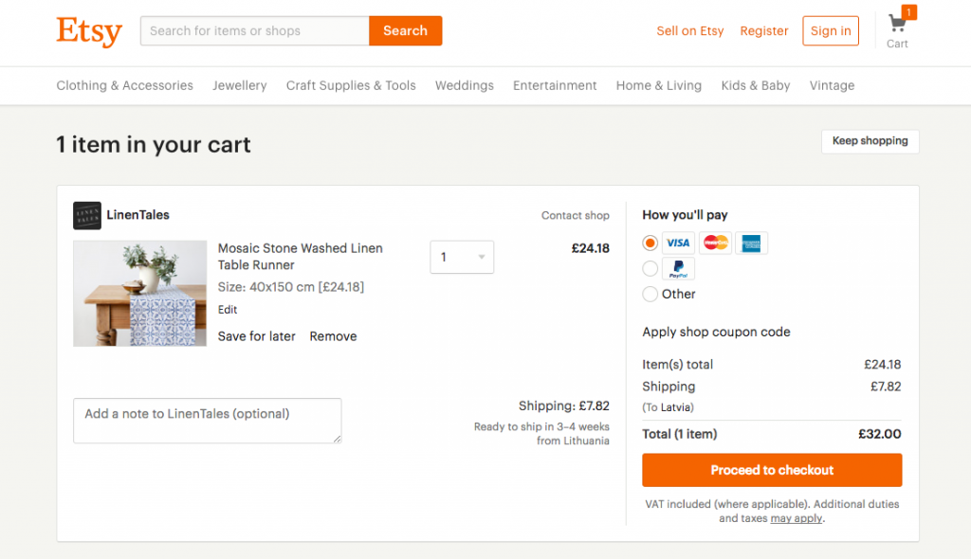The image size is (971, 559).
Task: Click the LinenTales shop avatar
Action: point(87,215)
